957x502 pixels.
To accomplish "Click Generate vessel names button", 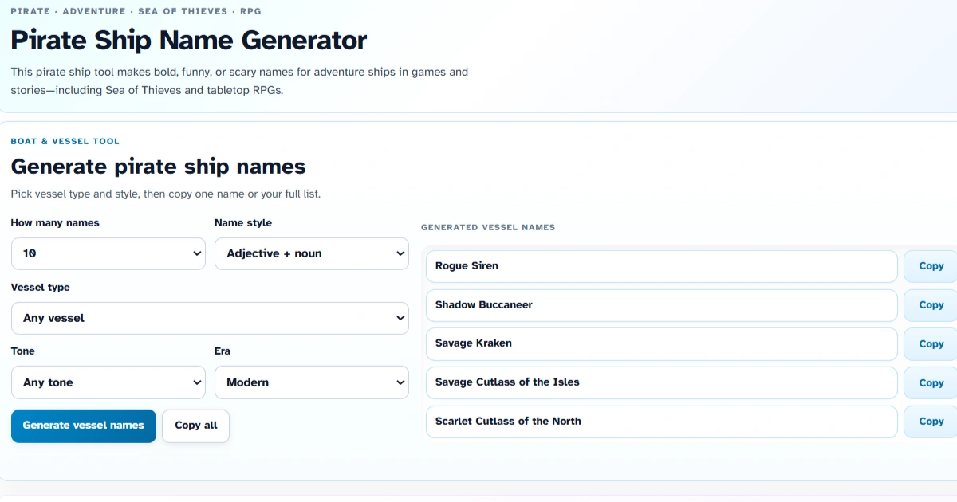I will click(84, 426).
